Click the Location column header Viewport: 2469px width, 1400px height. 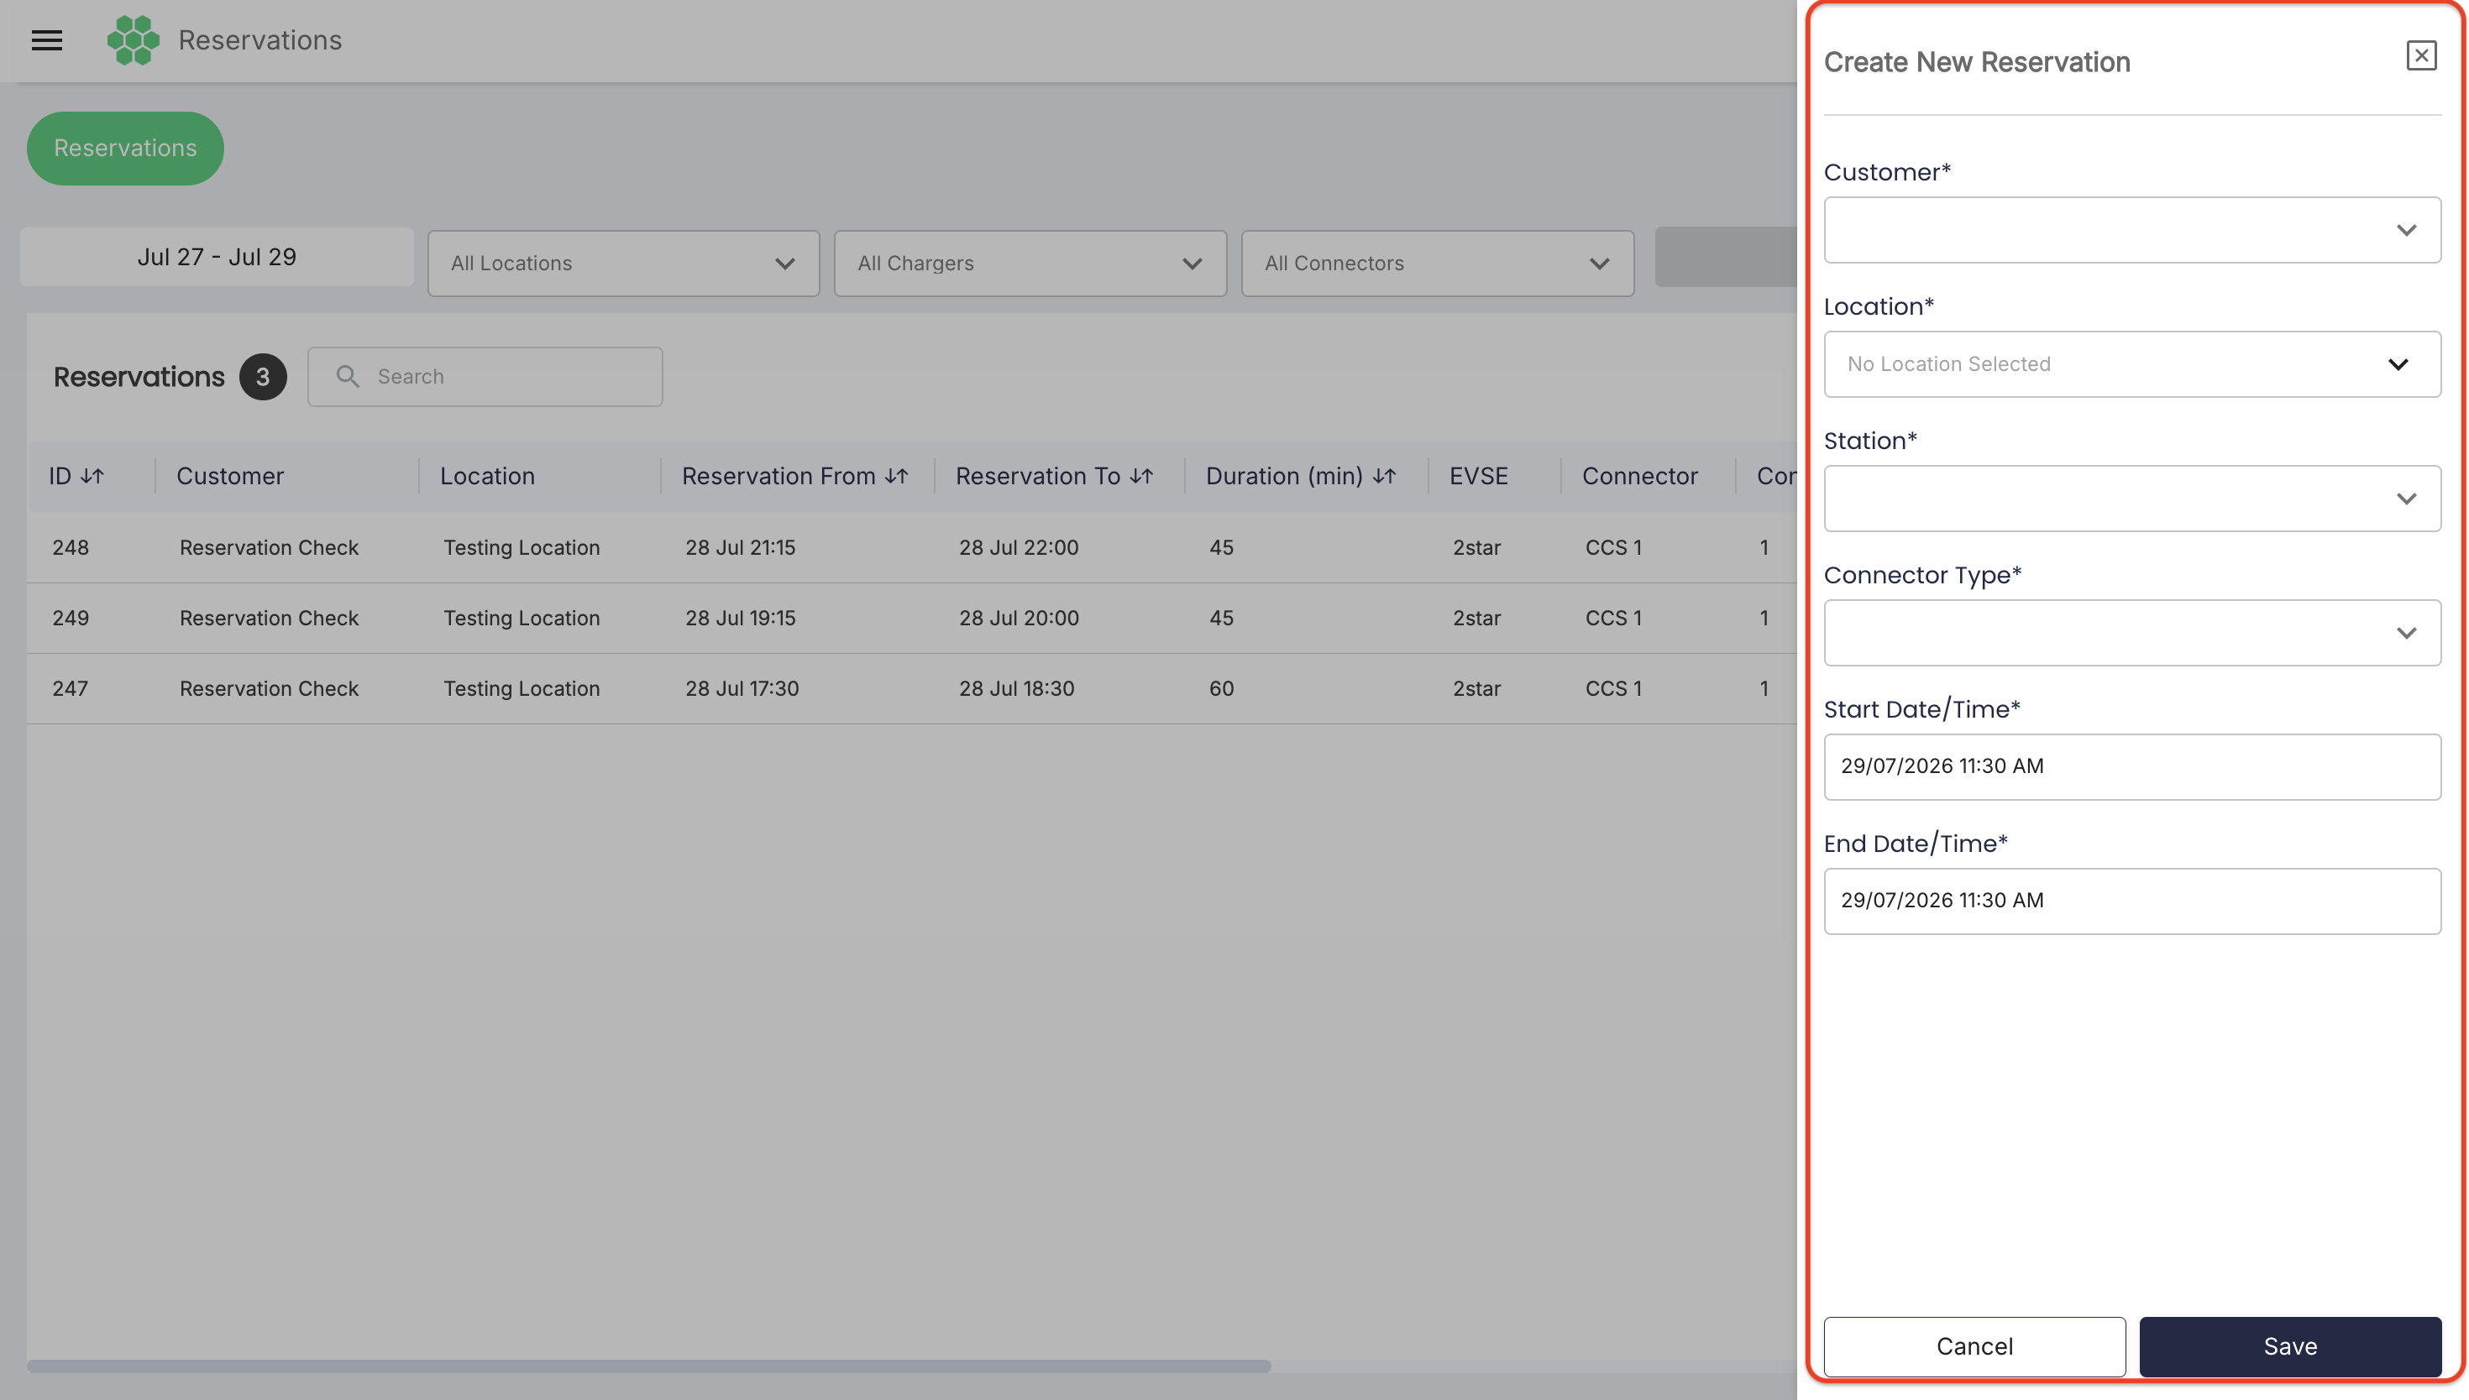pyautogui.click(x=487, y=476)
